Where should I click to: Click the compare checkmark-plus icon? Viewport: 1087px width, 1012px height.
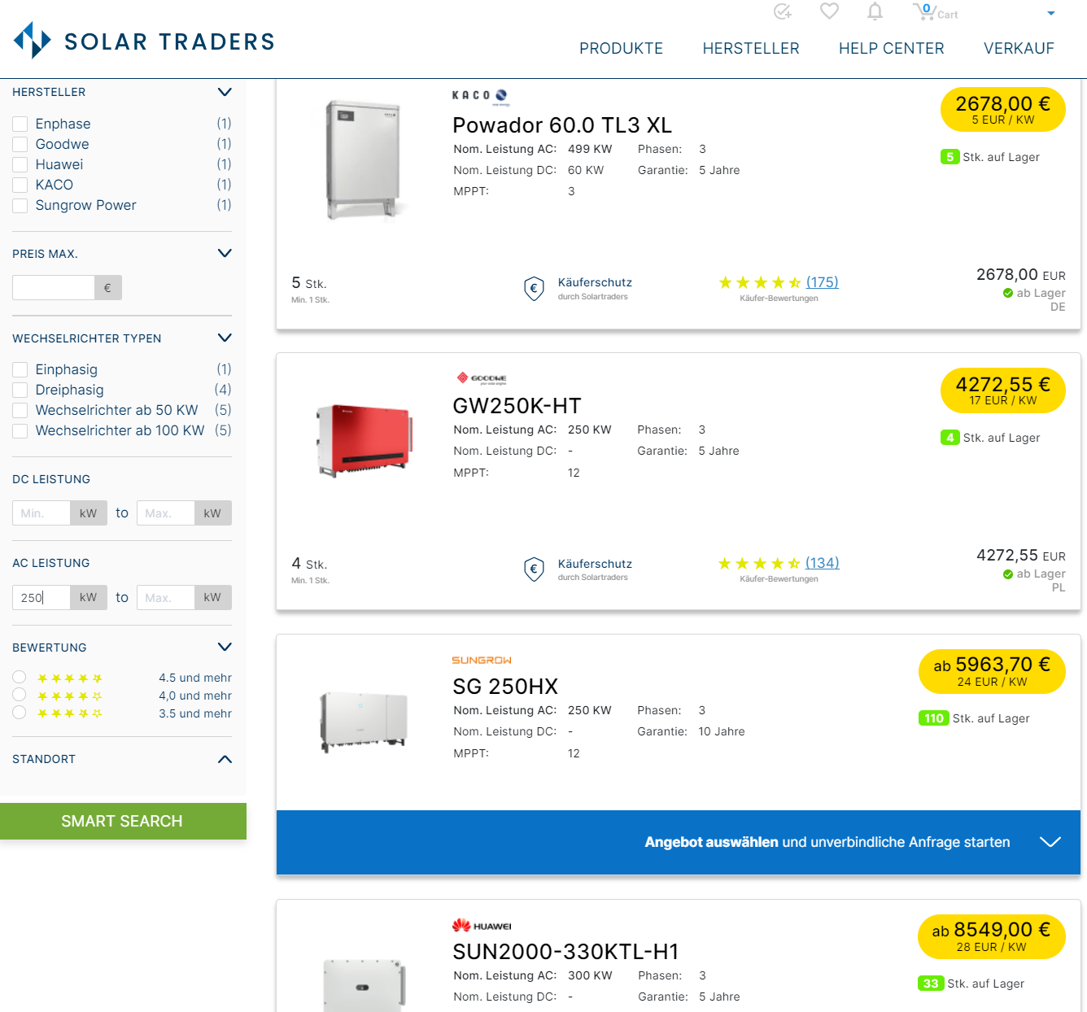click(x=783, y=11)
